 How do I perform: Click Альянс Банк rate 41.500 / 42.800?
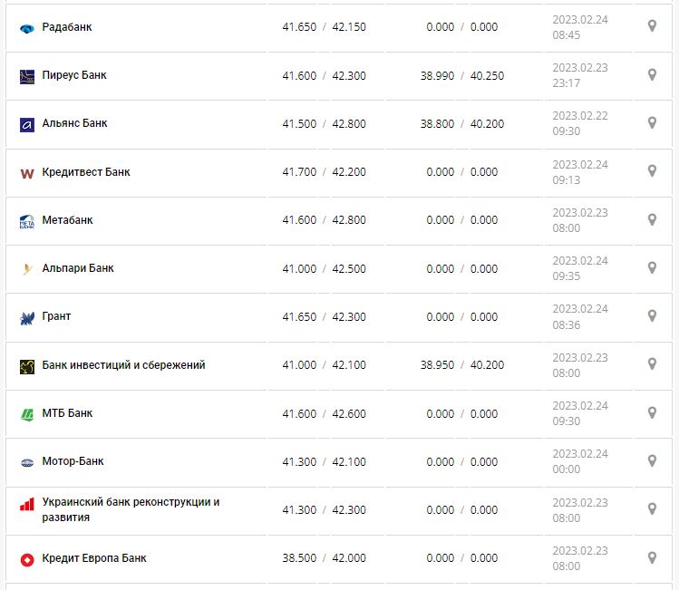click(324, 123)
